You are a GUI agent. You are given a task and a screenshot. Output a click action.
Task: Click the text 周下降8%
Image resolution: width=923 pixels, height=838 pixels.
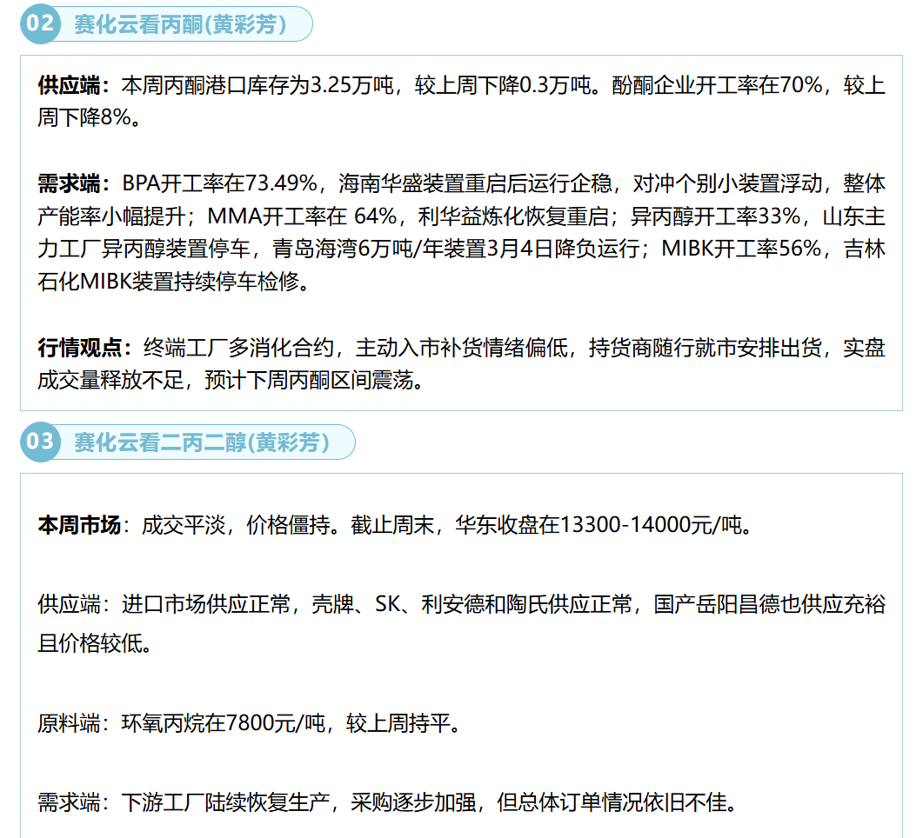point(84,117)
